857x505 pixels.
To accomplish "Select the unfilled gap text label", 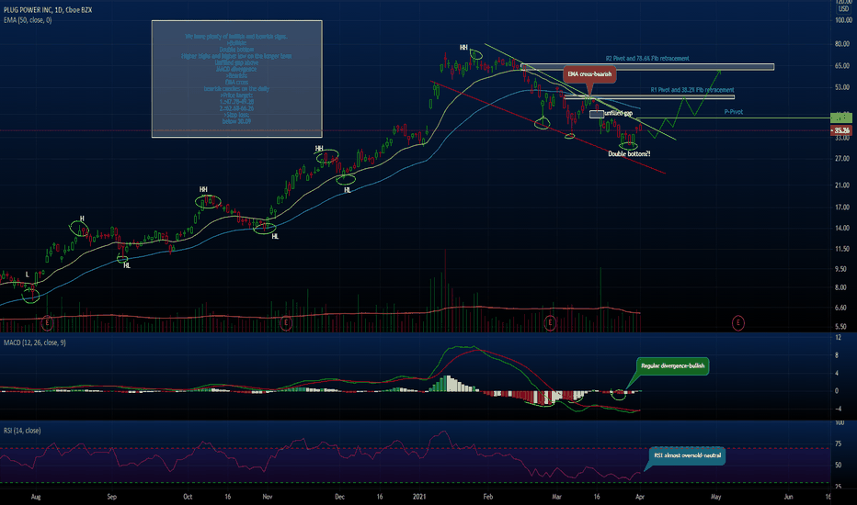I will [x=618, y=114].
